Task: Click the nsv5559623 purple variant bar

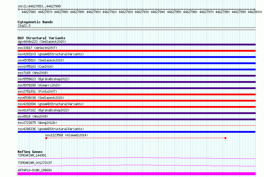Action: [136, 82]
